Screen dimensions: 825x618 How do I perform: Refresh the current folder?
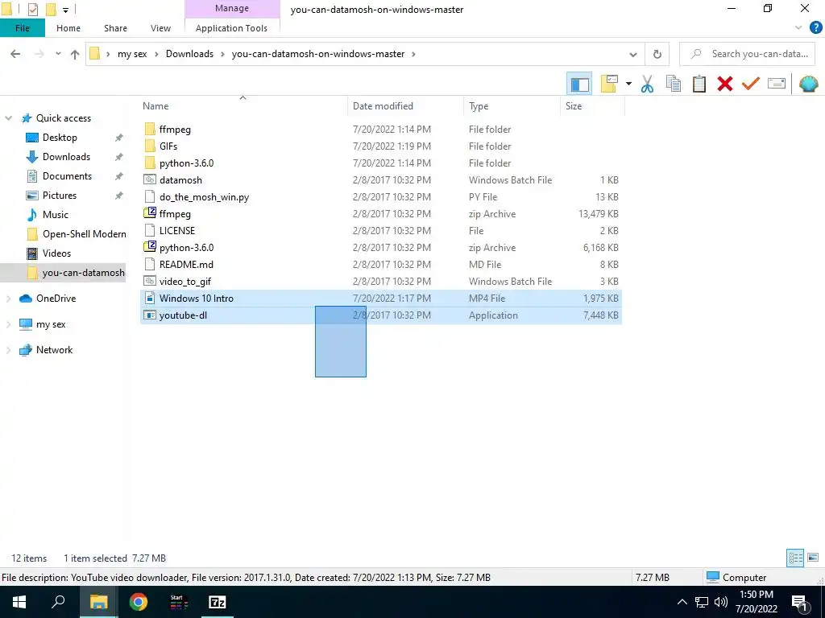[657, 54]
